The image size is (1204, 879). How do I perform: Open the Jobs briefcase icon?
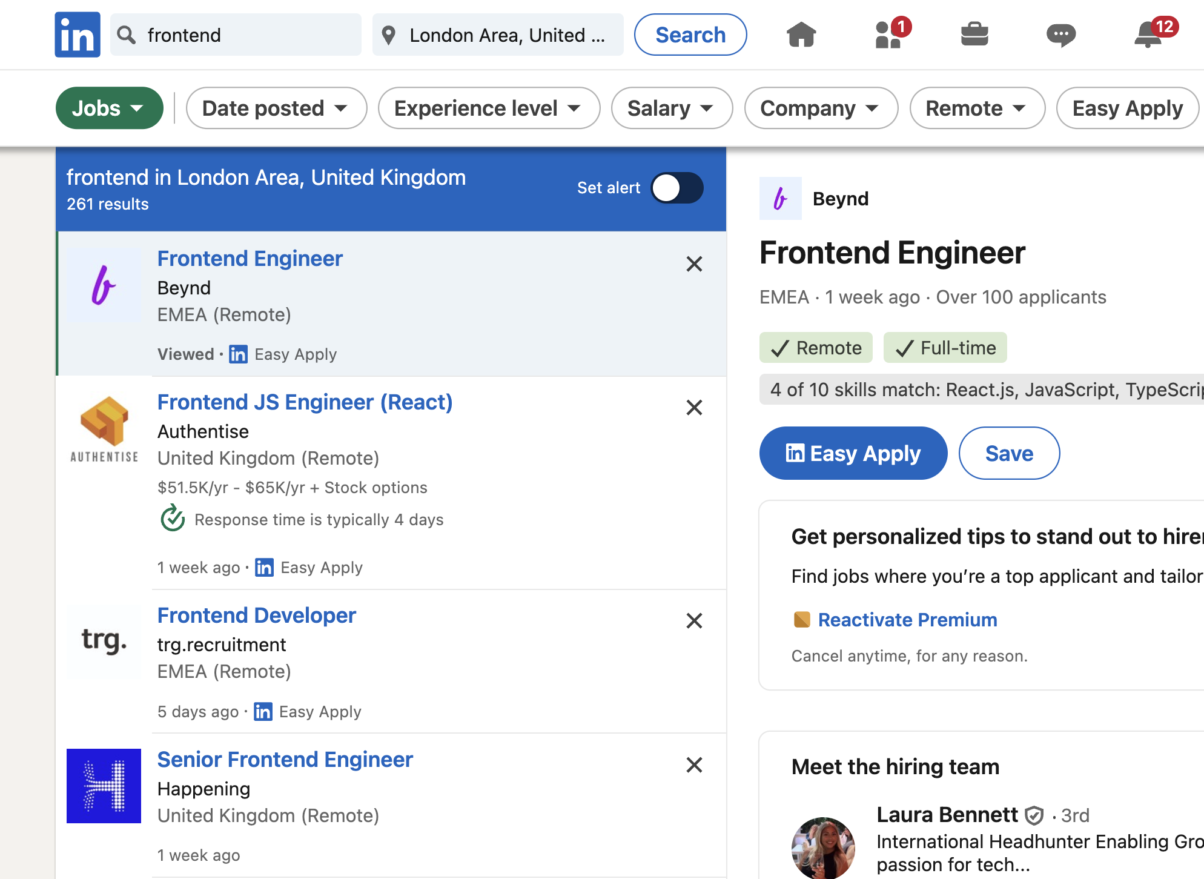point(974,34)
